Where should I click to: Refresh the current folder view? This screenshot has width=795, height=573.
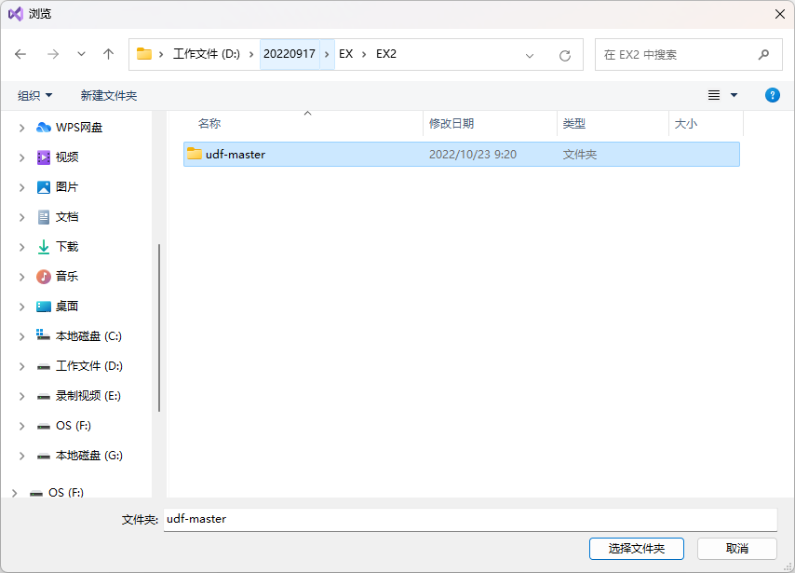click(x=564, y=55)
